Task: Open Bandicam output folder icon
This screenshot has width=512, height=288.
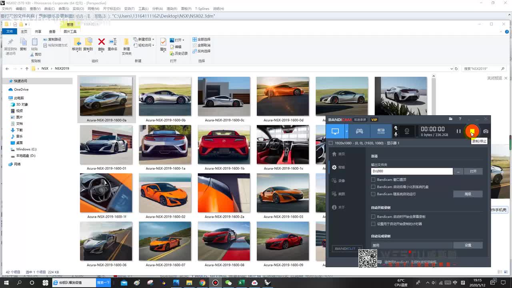Action: (450, 119)
